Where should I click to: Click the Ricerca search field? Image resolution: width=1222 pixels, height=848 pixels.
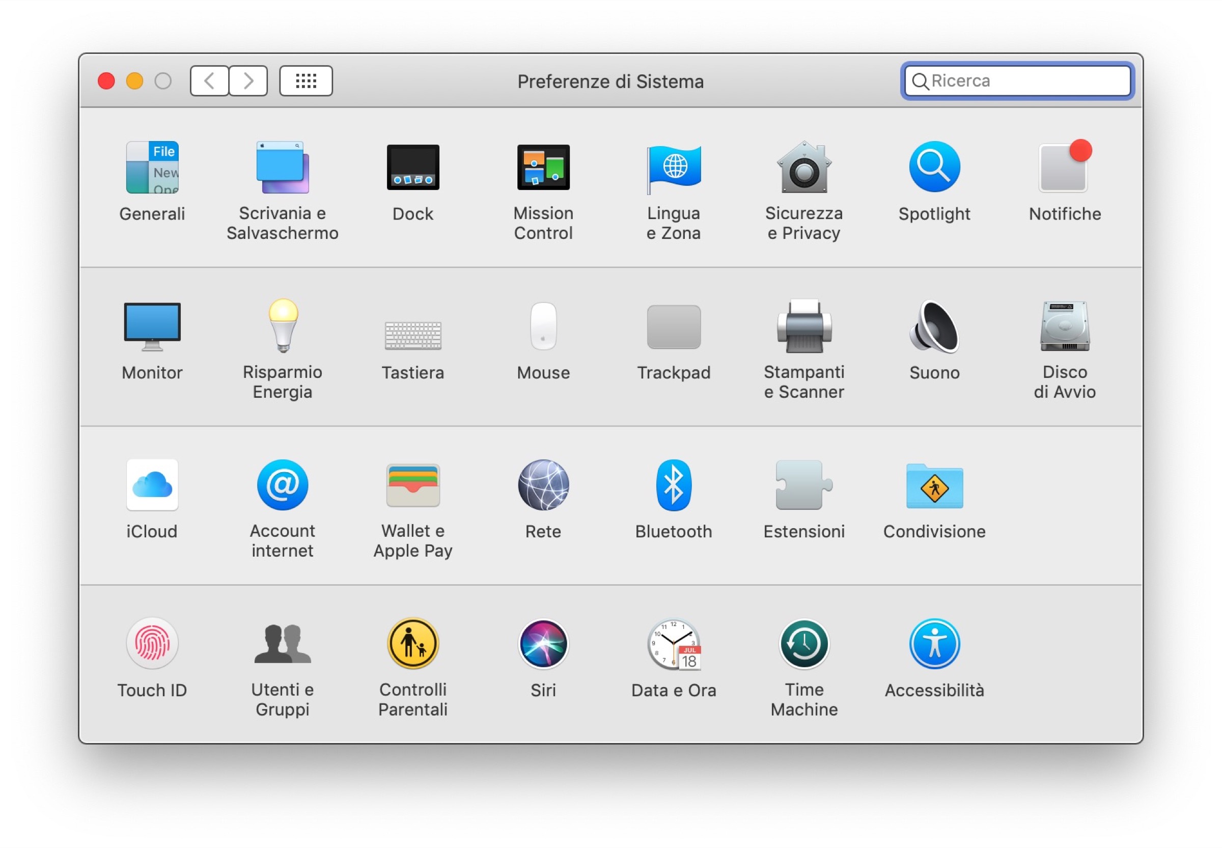[x=1015, y=81]
